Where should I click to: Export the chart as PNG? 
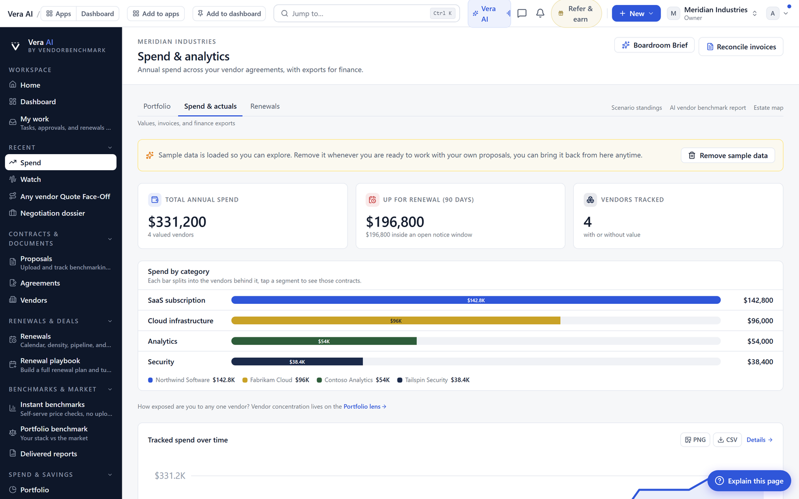695,440
